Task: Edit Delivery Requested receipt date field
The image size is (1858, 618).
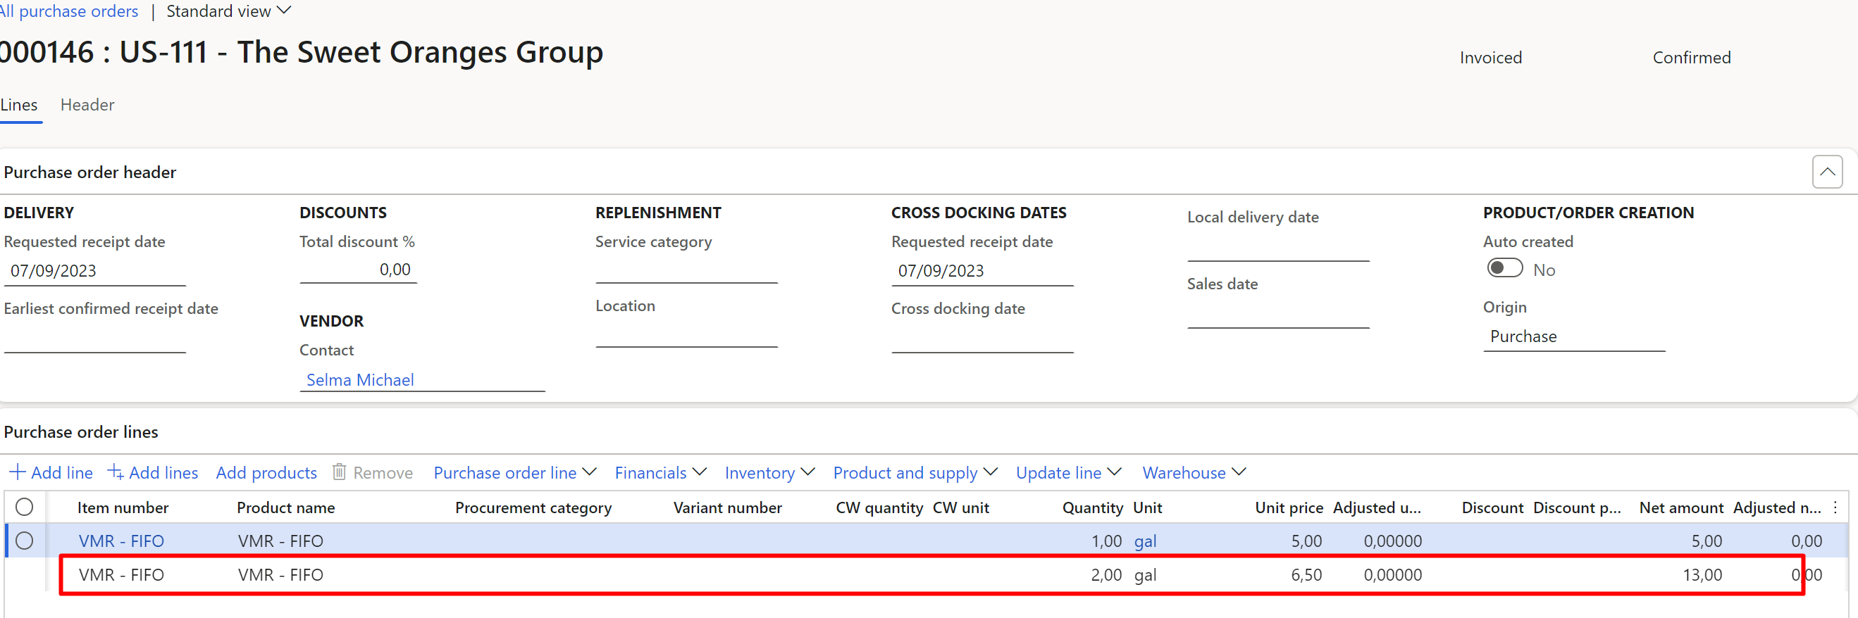Action: pyautogui.click(x=94, y=271)
